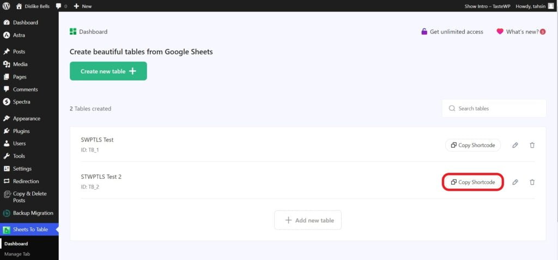Delete STWPTLS Test 2 using trash icon
This screenshot has width=558, height=260.
point(532,182)
